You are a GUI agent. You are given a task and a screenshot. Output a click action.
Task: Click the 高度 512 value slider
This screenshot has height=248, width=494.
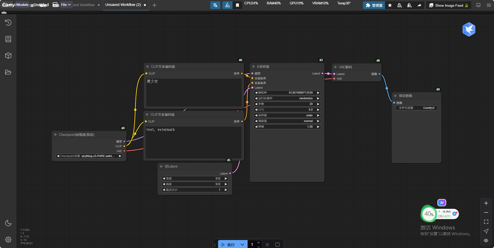pyautogui.click(x=195, y=184)
